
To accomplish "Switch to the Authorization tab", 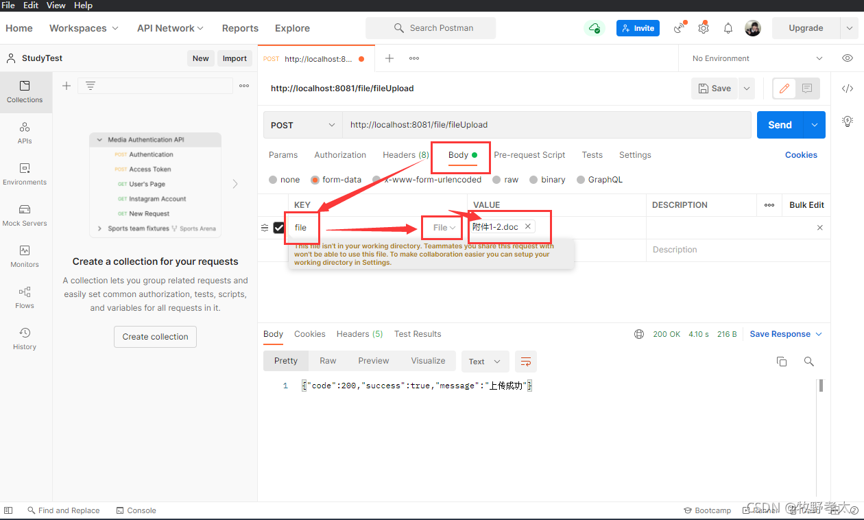I will tap(340, 155).
